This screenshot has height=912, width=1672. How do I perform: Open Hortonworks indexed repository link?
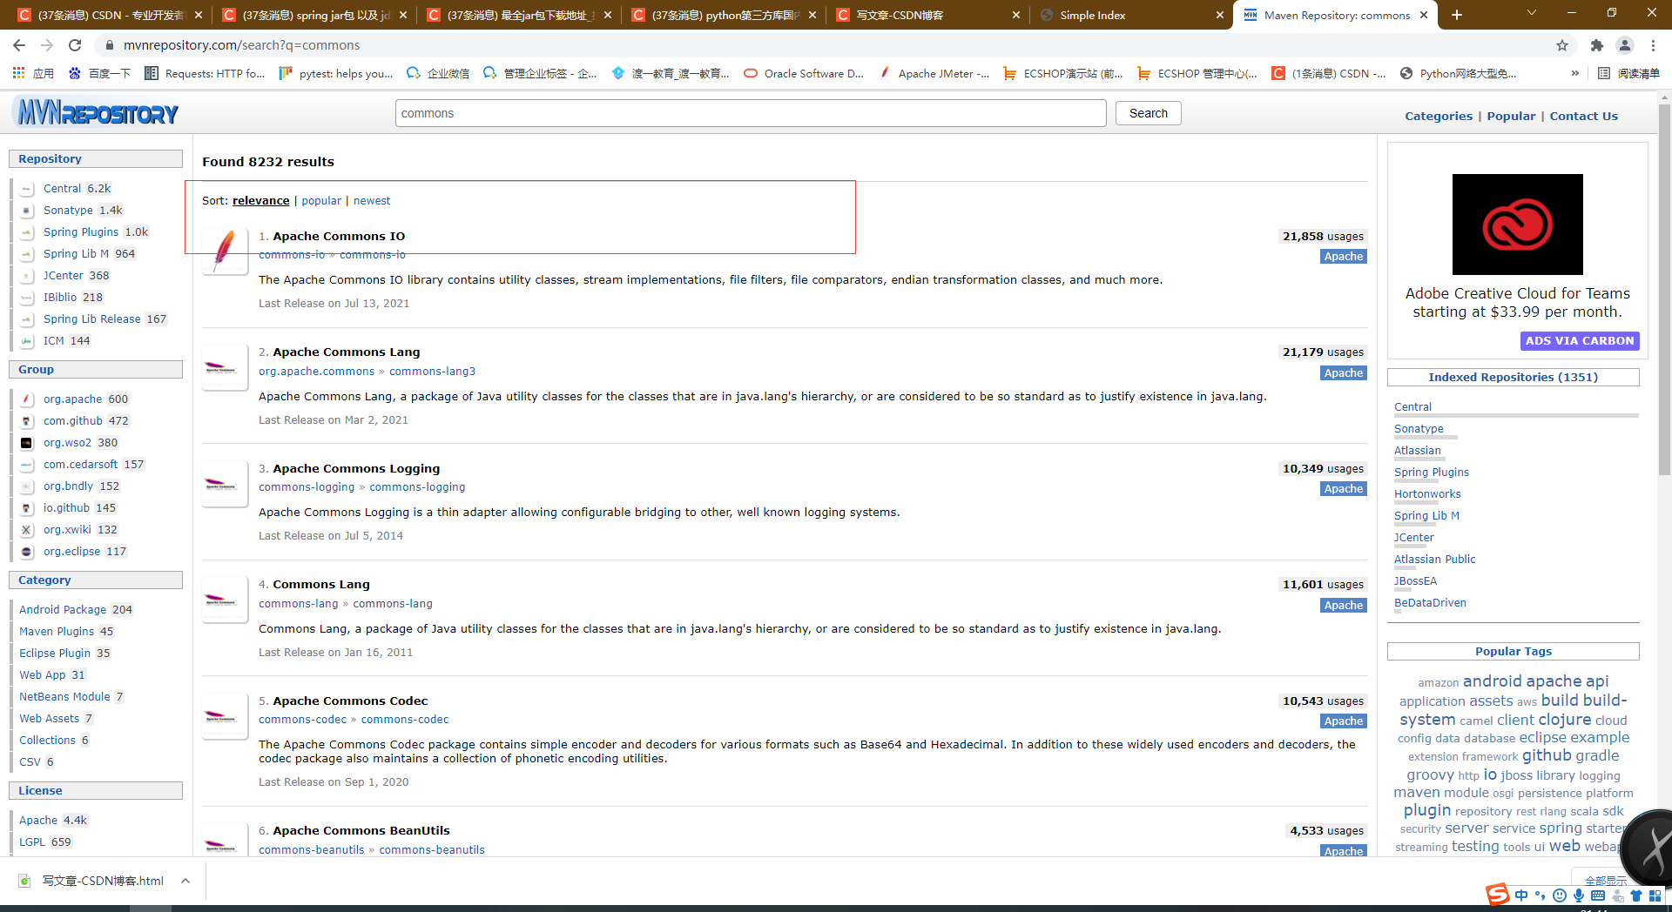point(1427,494)
